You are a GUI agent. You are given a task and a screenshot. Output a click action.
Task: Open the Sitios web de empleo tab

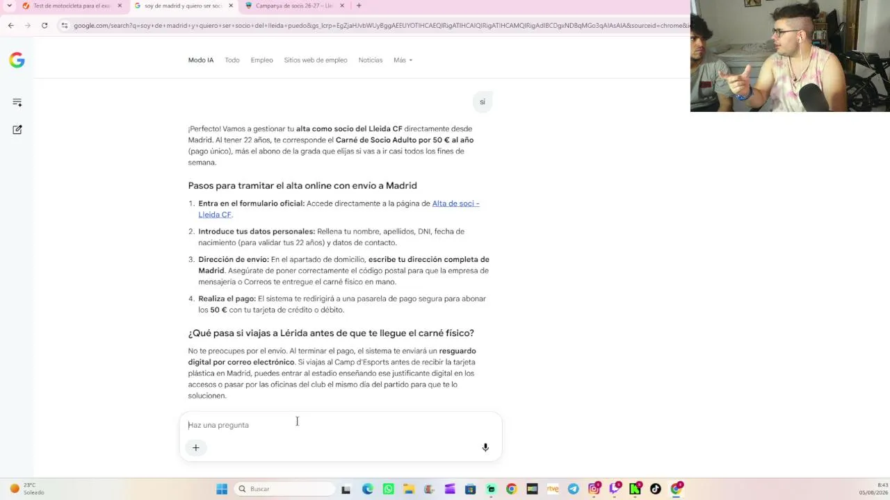point(316,60)
